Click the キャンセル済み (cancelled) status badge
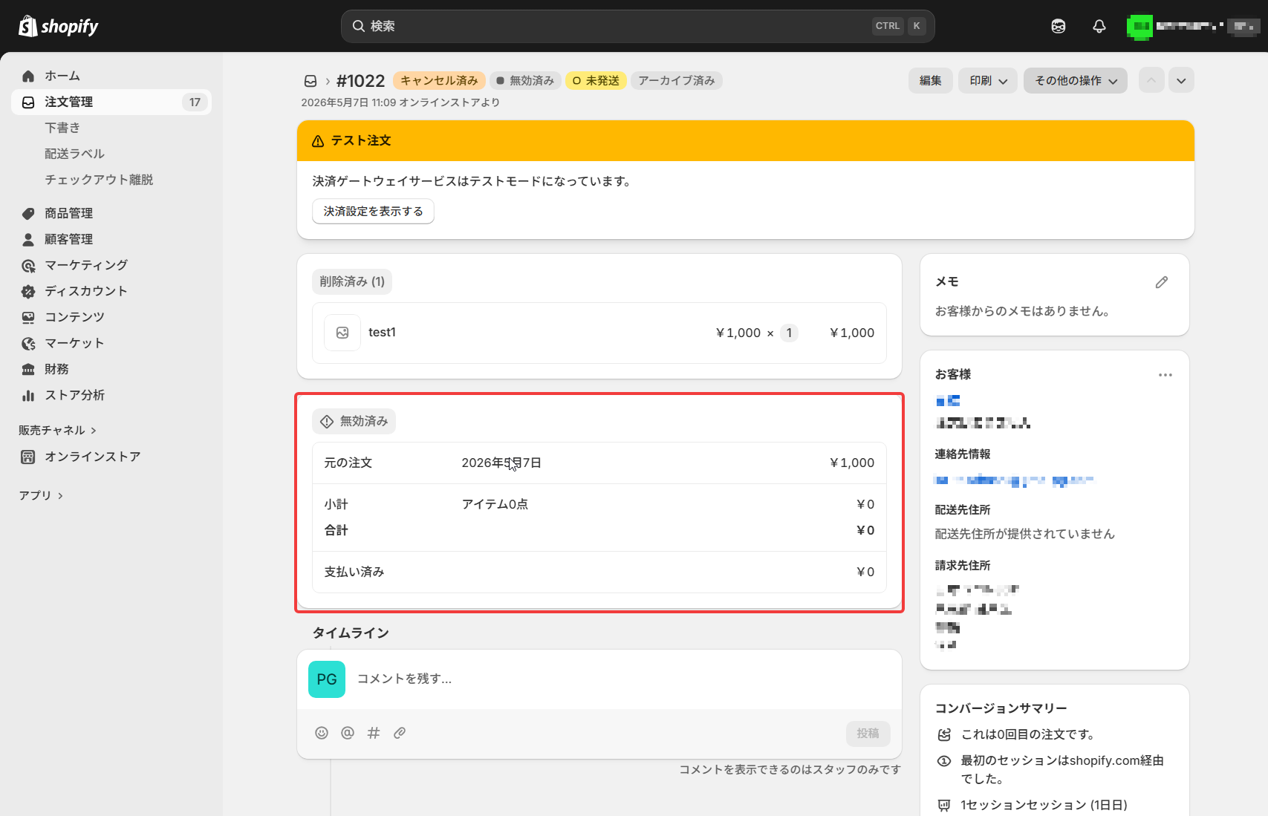The width and height of the screenshot is (1268, 816). (x=439, y=80)
